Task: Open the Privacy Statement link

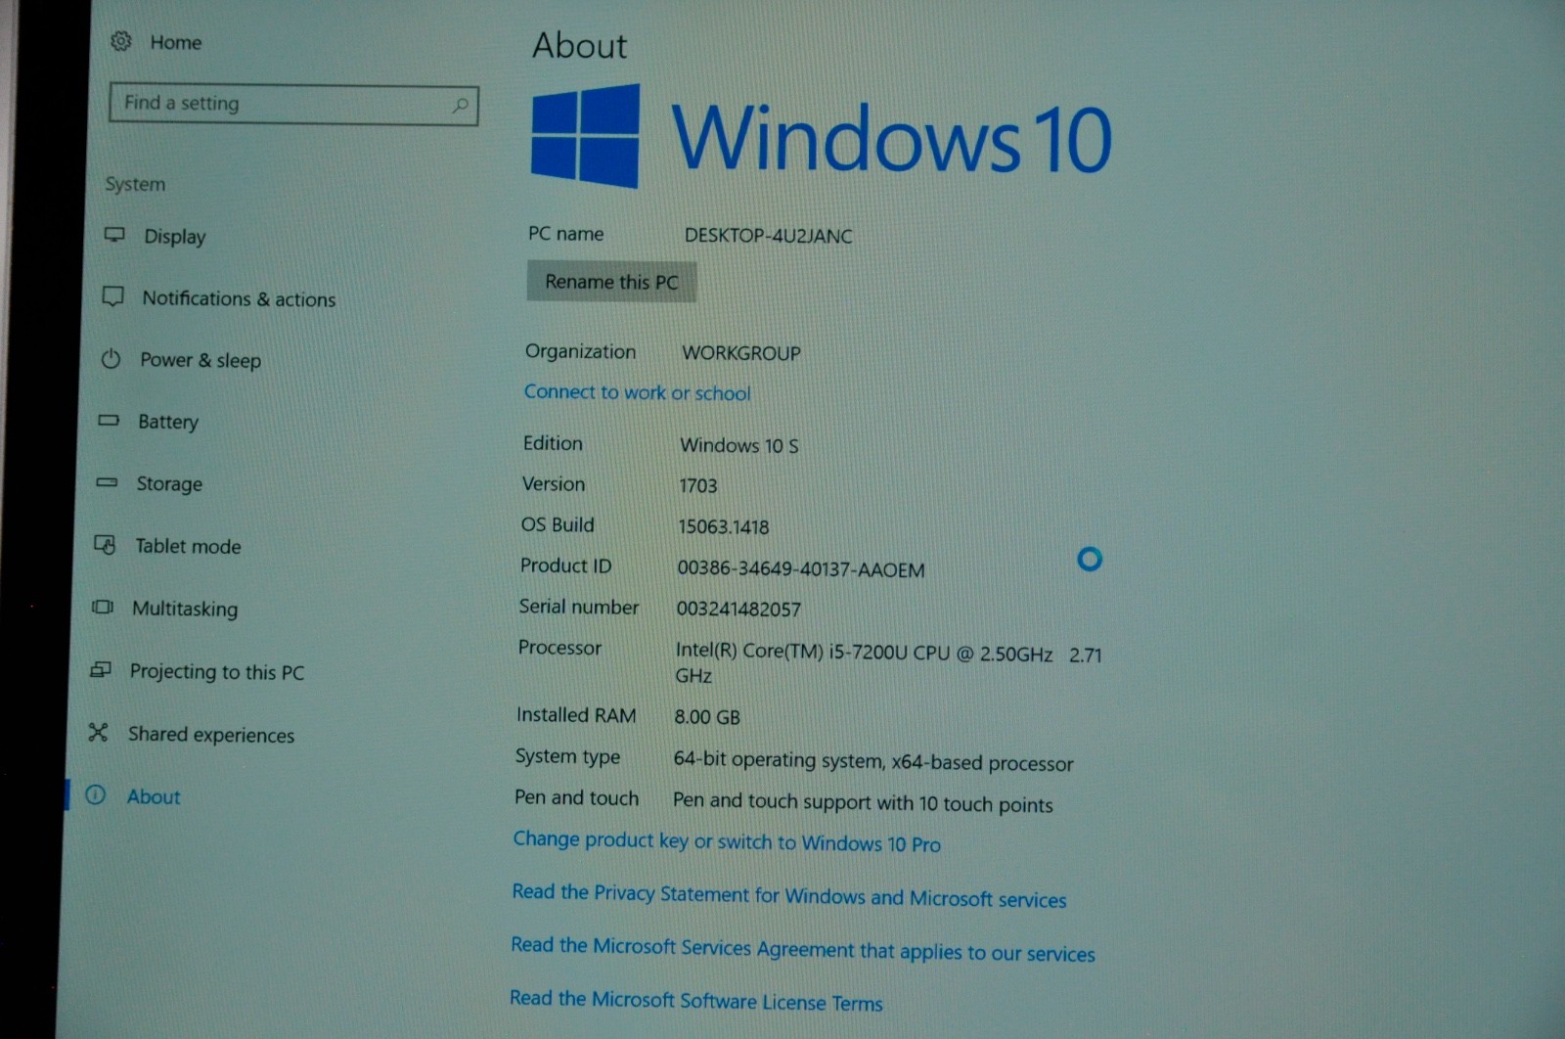Action: pos(789,895)
